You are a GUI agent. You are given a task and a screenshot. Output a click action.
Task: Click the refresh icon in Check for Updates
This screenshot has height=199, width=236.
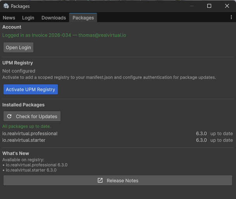(10, 116)
